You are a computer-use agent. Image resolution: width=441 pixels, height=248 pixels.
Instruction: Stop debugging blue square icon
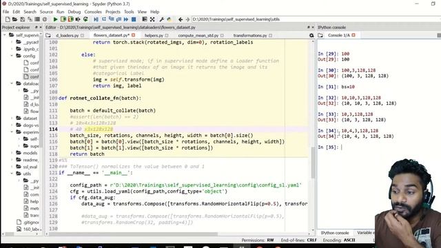[134, 19]
